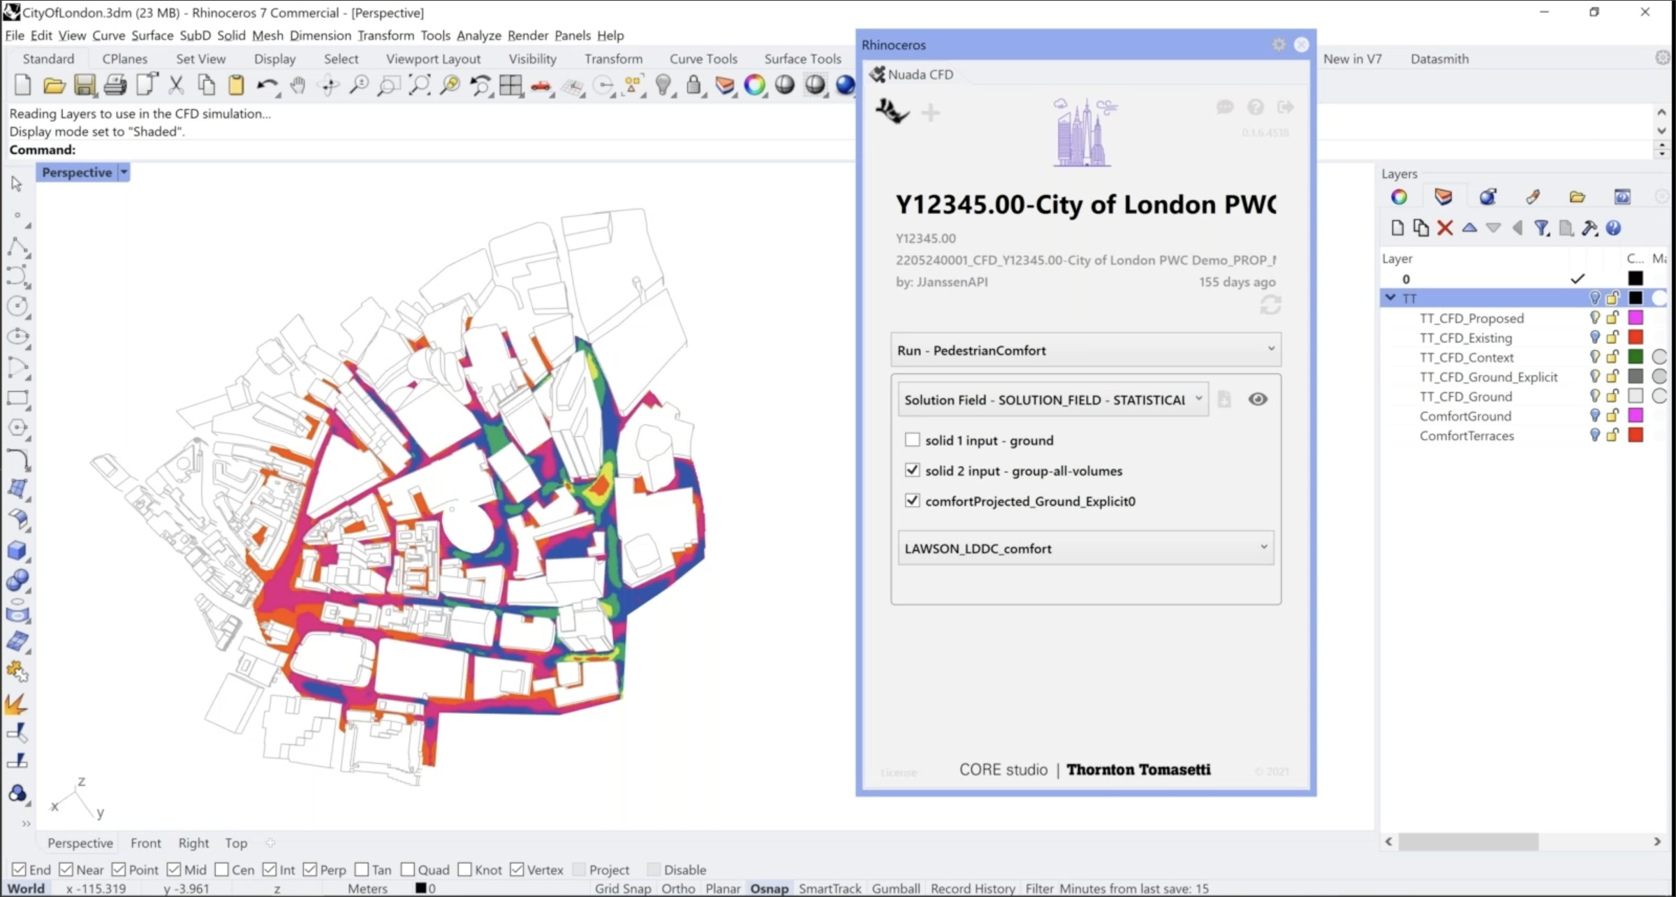Click the lock padlock icon in the toolbar
The image size is (1676, 897).
[x=693, y=85]
